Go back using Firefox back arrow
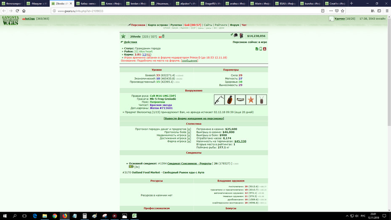 pyautogui.click(x=4, y=11)
